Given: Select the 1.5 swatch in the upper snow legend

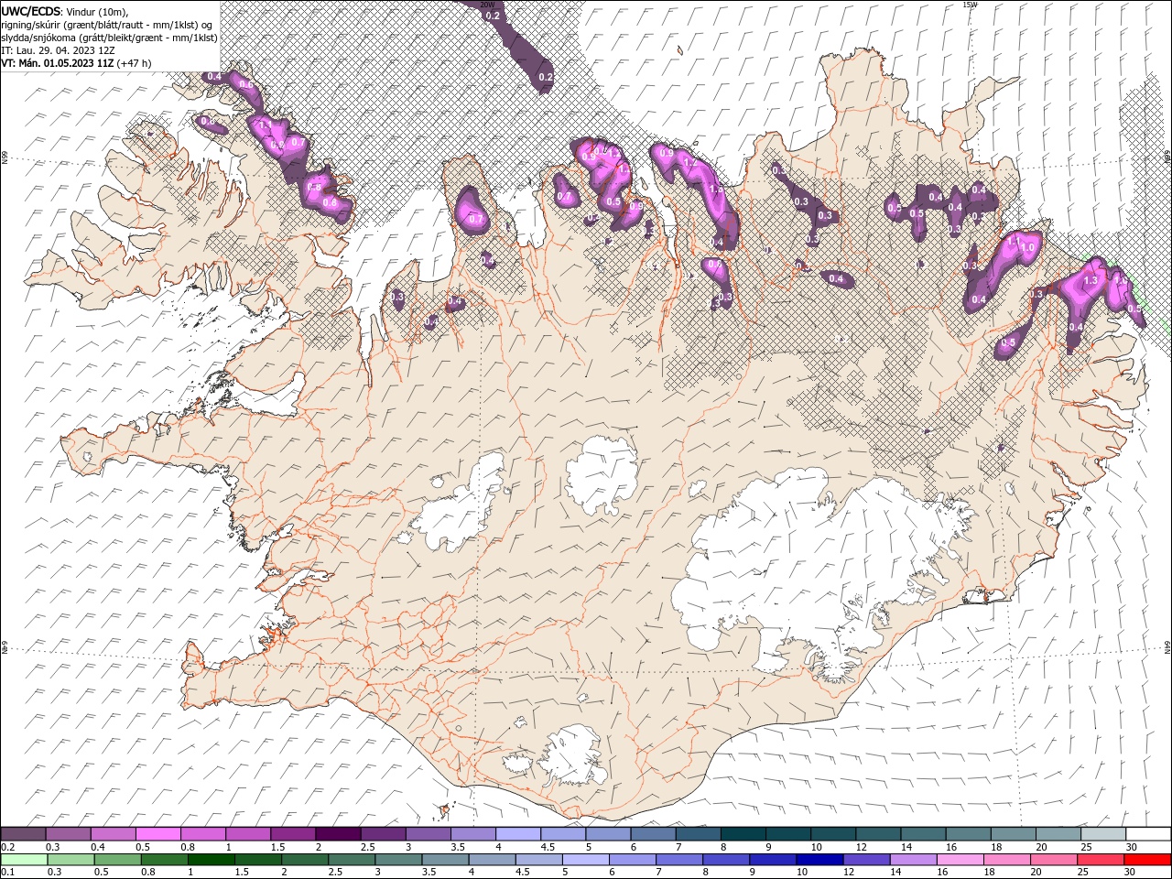Looking at the screenshot, I should 292,834.
